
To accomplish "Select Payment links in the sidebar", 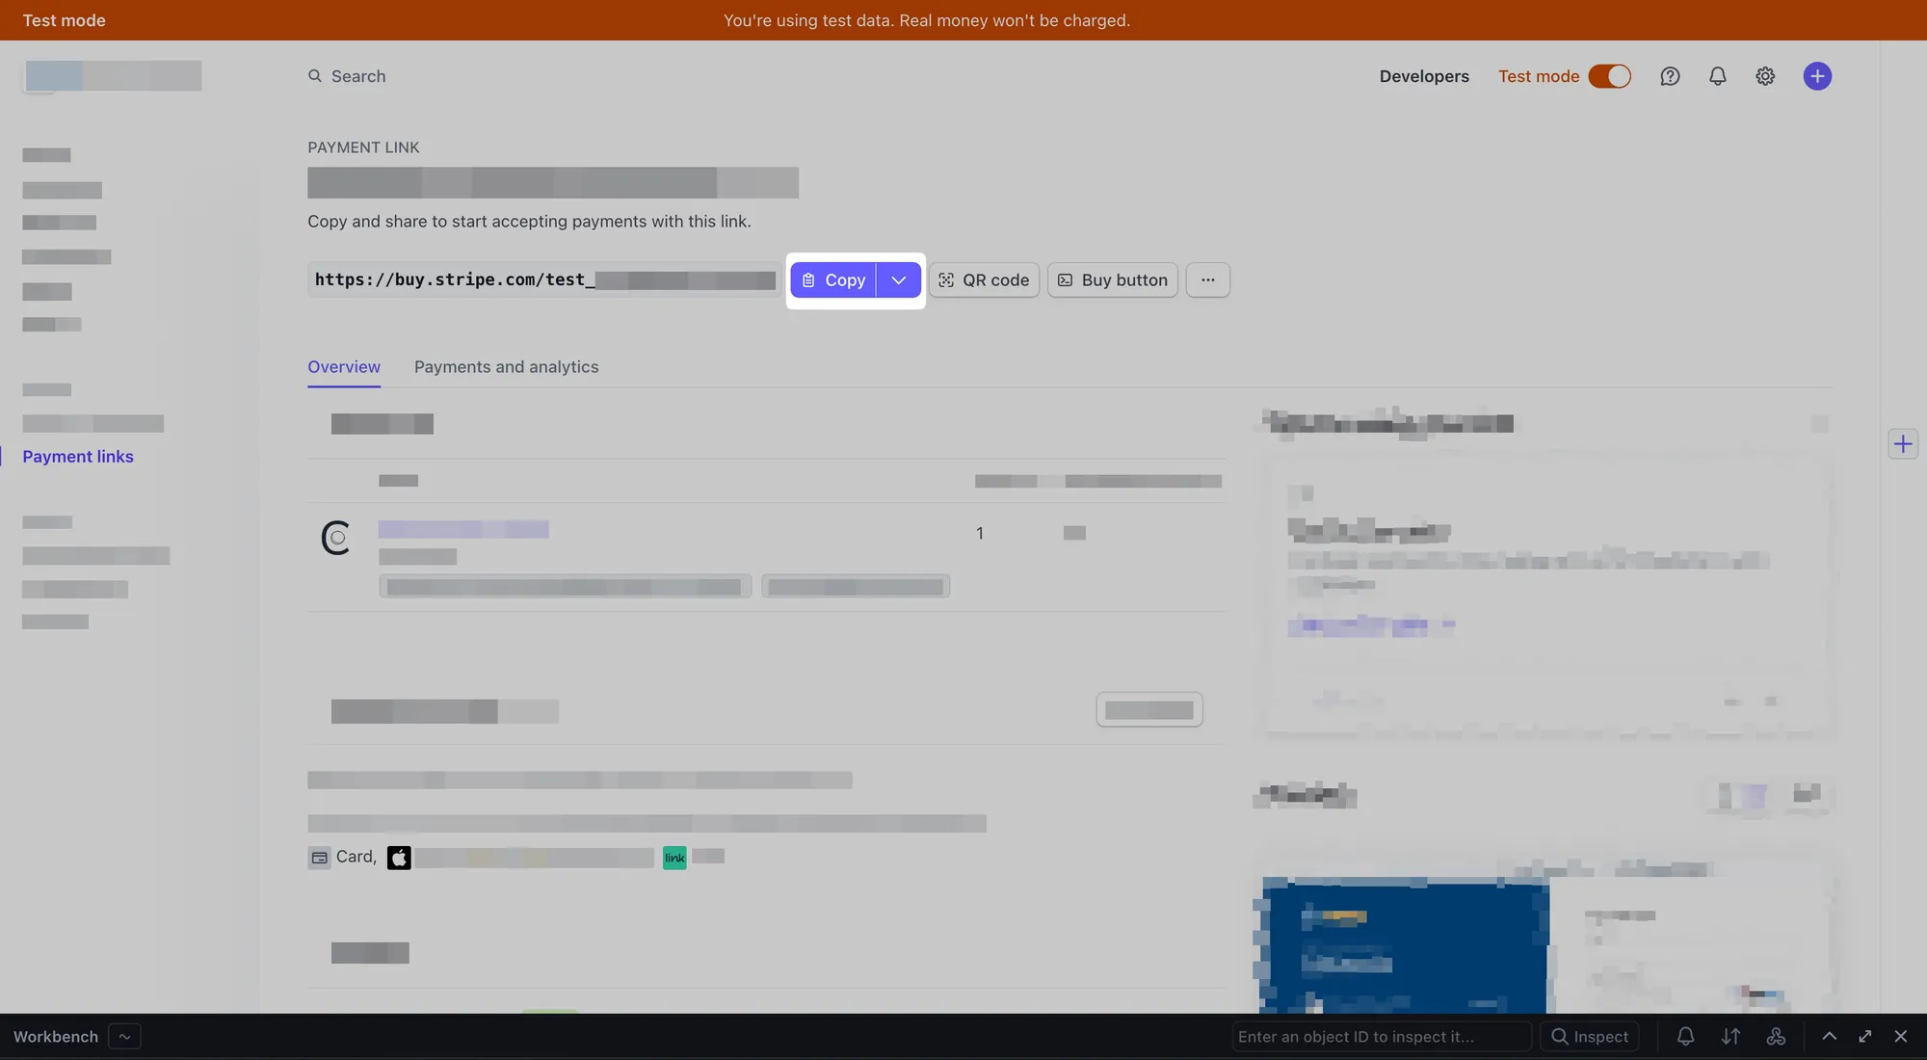I will pos(78,457).
